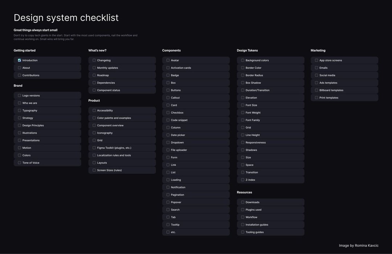The width and height of the screenshot is (392, 254).
Task: Tick the App store screens checkbox
Action: click(317, 60)
